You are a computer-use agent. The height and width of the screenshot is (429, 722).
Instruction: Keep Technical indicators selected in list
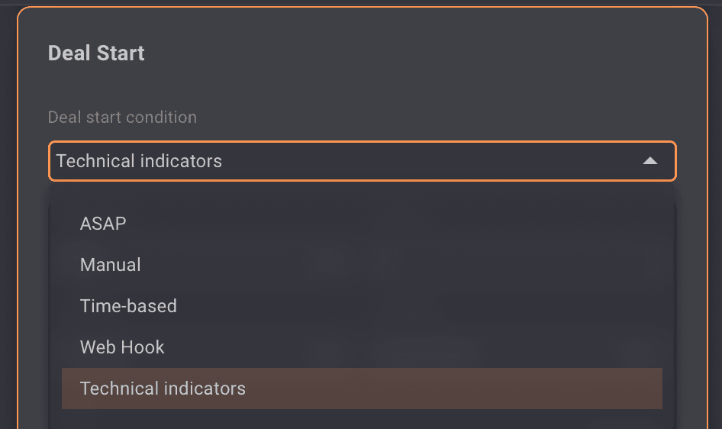coord(163,389)
